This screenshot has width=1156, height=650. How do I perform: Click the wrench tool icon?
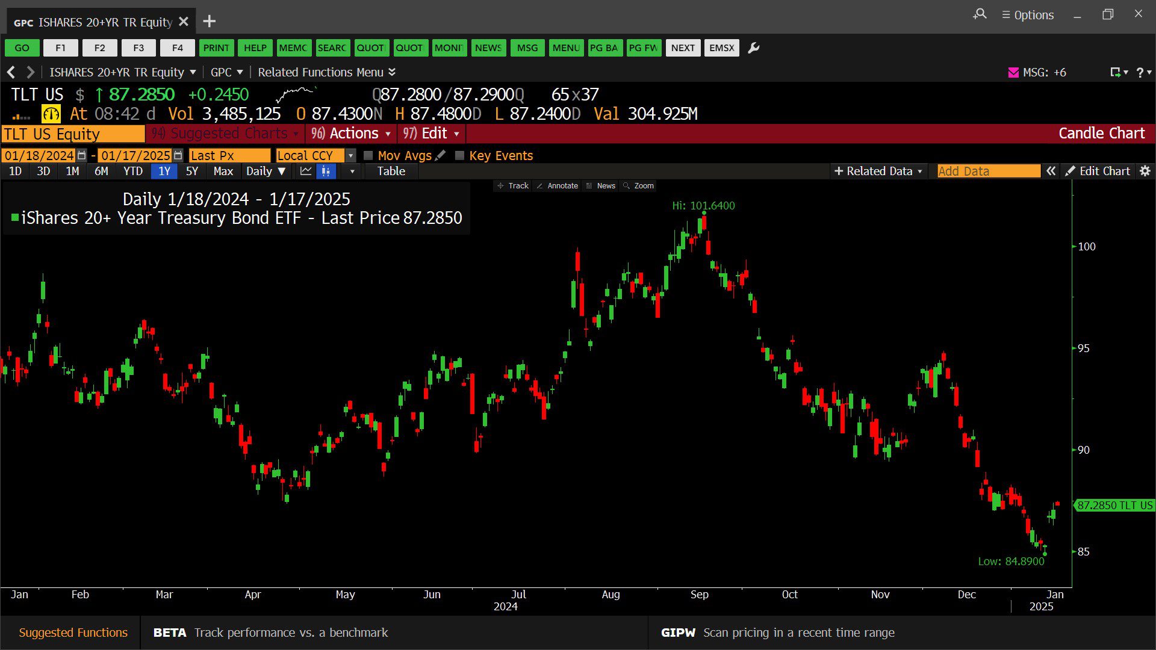tap(753, 48)
